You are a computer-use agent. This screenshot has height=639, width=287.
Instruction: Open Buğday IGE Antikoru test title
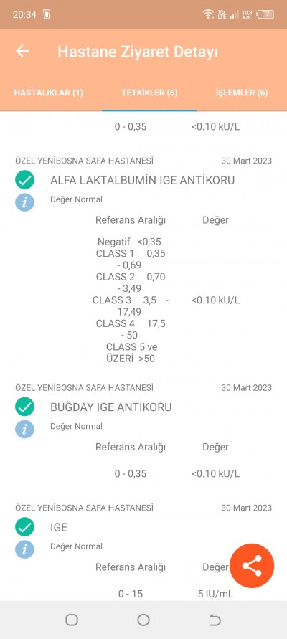pos(111,407)
